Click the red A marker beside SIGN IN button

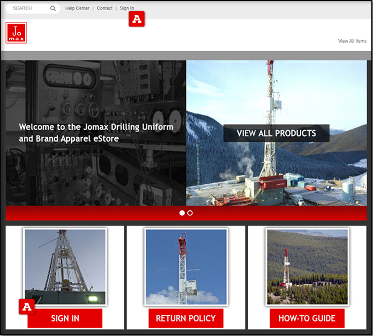pos(27,306)
